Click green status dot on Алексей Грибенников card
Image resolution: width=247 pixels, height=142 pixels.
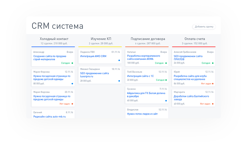[213, 63]
